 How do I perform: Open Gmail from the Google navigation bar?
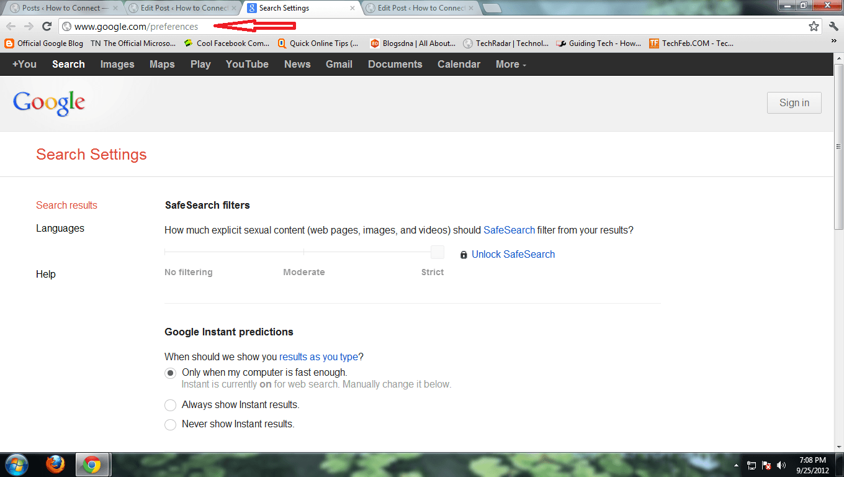click(339, 64)
